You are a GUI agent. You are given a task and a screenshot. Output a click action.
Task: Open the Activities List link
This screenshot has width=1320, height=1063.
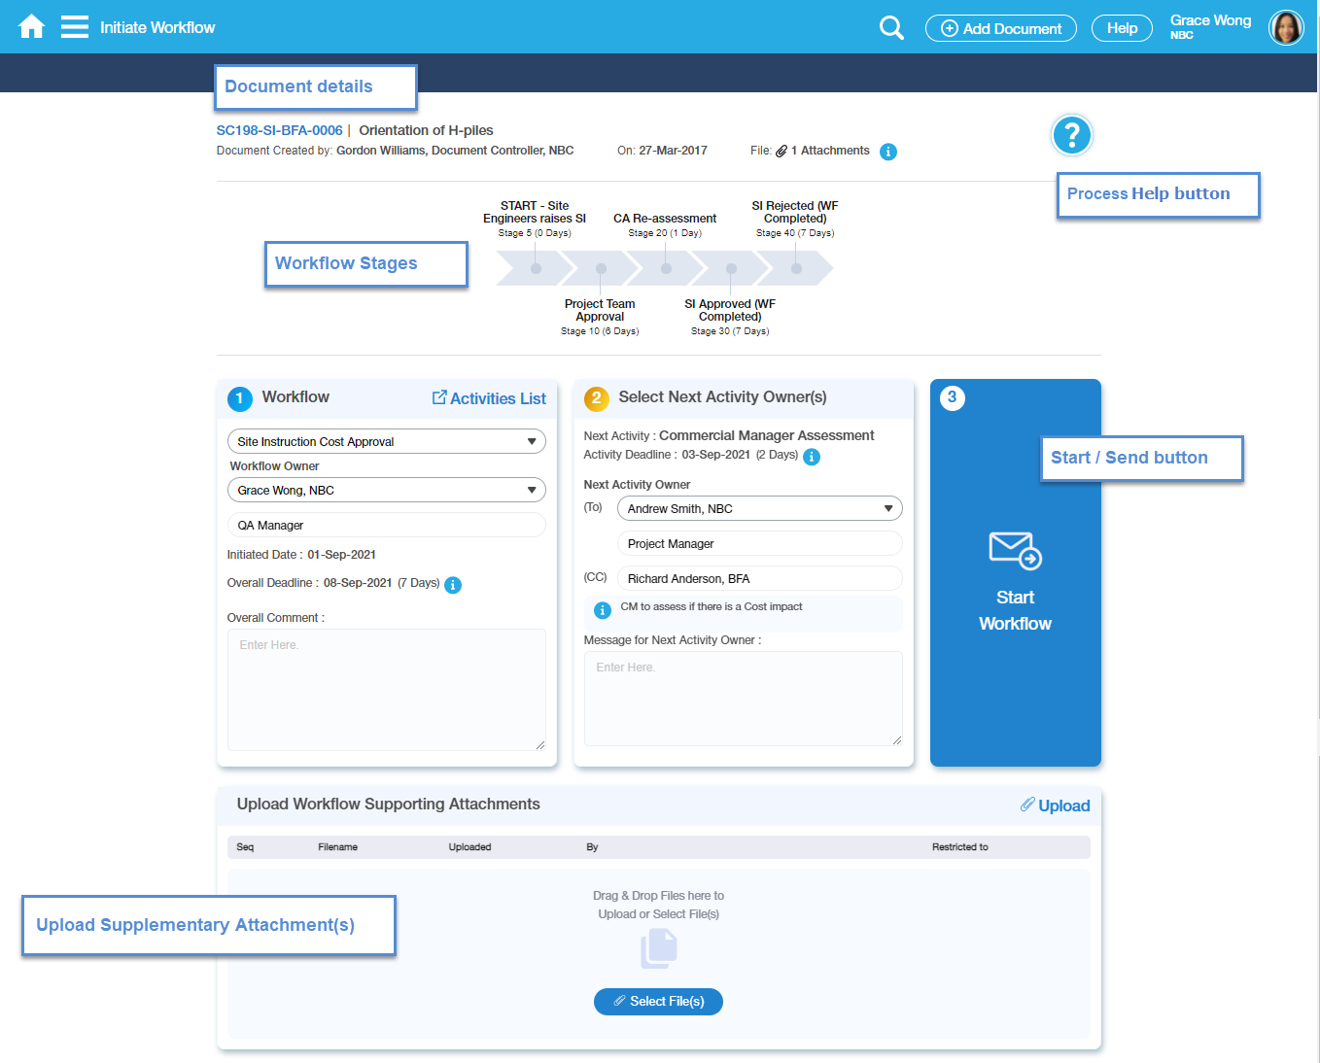coord(489,398)
